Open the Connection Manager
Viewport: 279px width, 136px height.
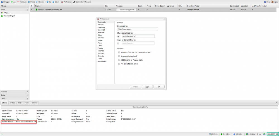[x=82, y=2]
